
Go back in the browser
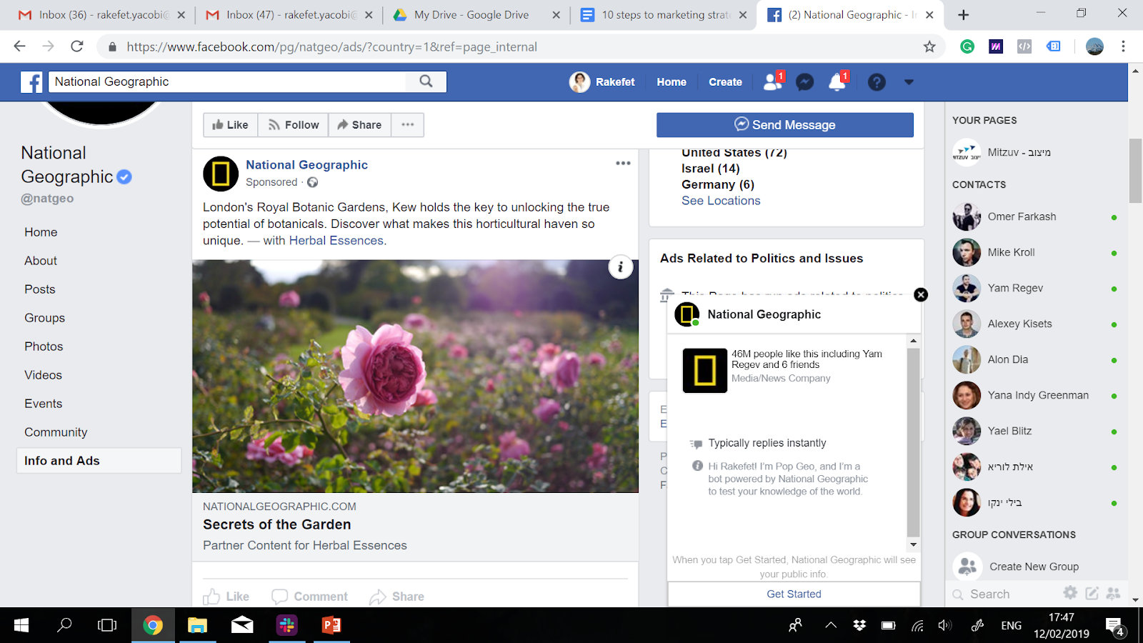(19, 46)
